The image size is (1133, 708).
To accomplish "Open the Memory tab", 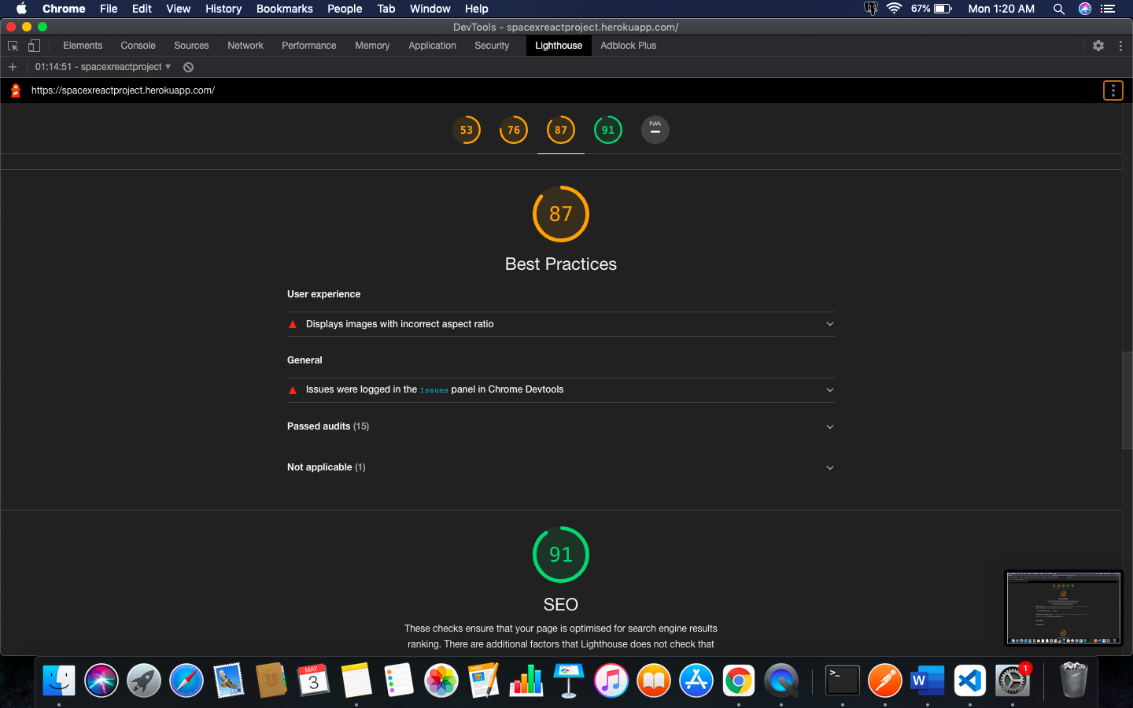I will 372,46.
